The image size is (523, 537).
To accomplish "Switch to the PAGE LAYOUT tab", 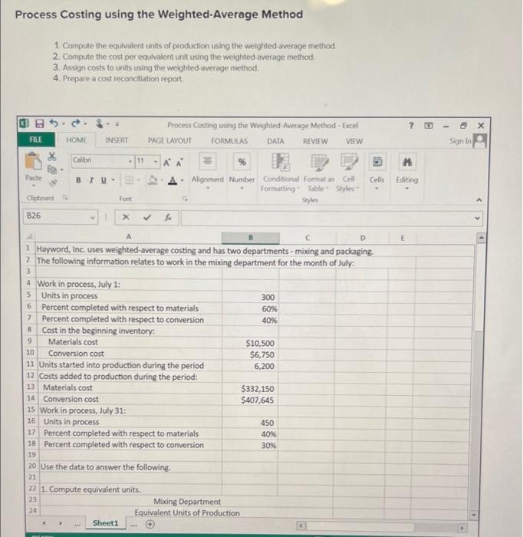I will 169,140.
